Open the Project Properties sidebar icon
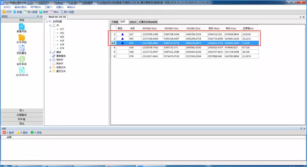Viewport: 307px width, 167px height. click(22, 49)
